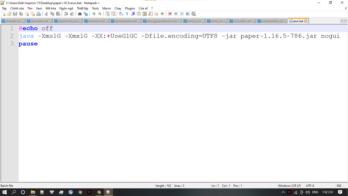
Task: Toggle INS insert mode in status bar
Action: pos(339,186)
